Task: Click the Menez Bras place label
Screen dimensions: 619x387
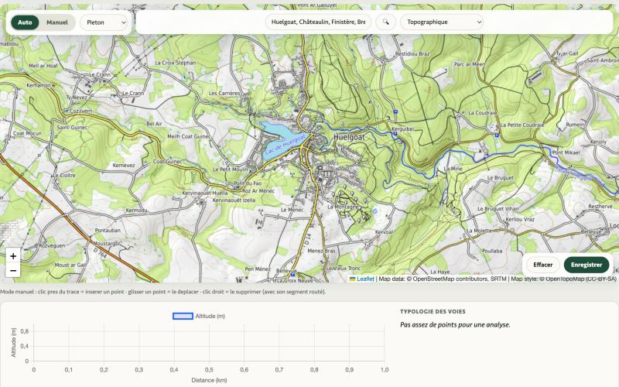Action: [321, 251]
